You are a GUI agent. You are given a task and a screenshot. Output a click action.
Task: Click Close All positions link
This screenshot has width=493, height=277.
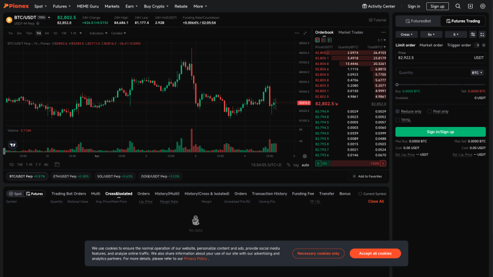coord(376,202)
